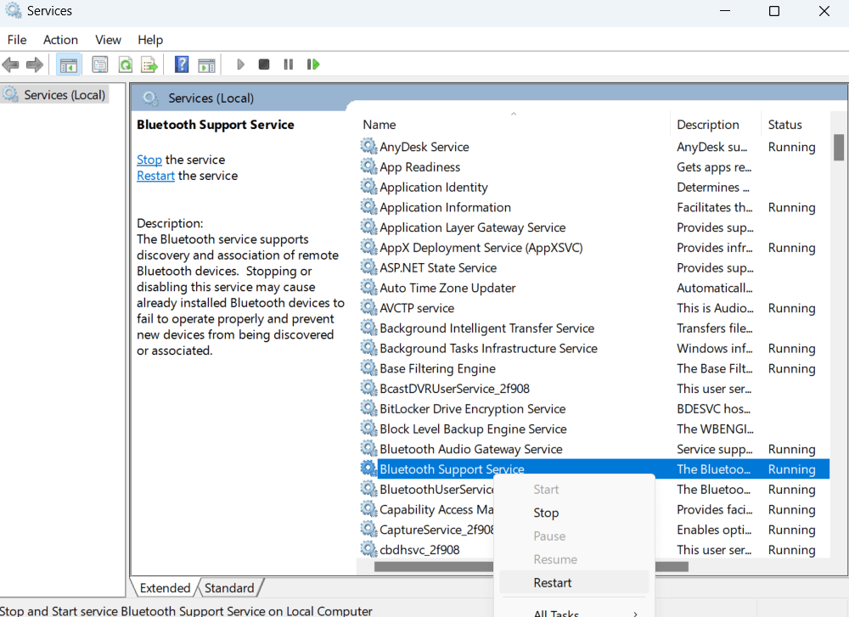The image size is (849, 617).
Task: Sort the list by Name column header
Action: coord(380,125)
